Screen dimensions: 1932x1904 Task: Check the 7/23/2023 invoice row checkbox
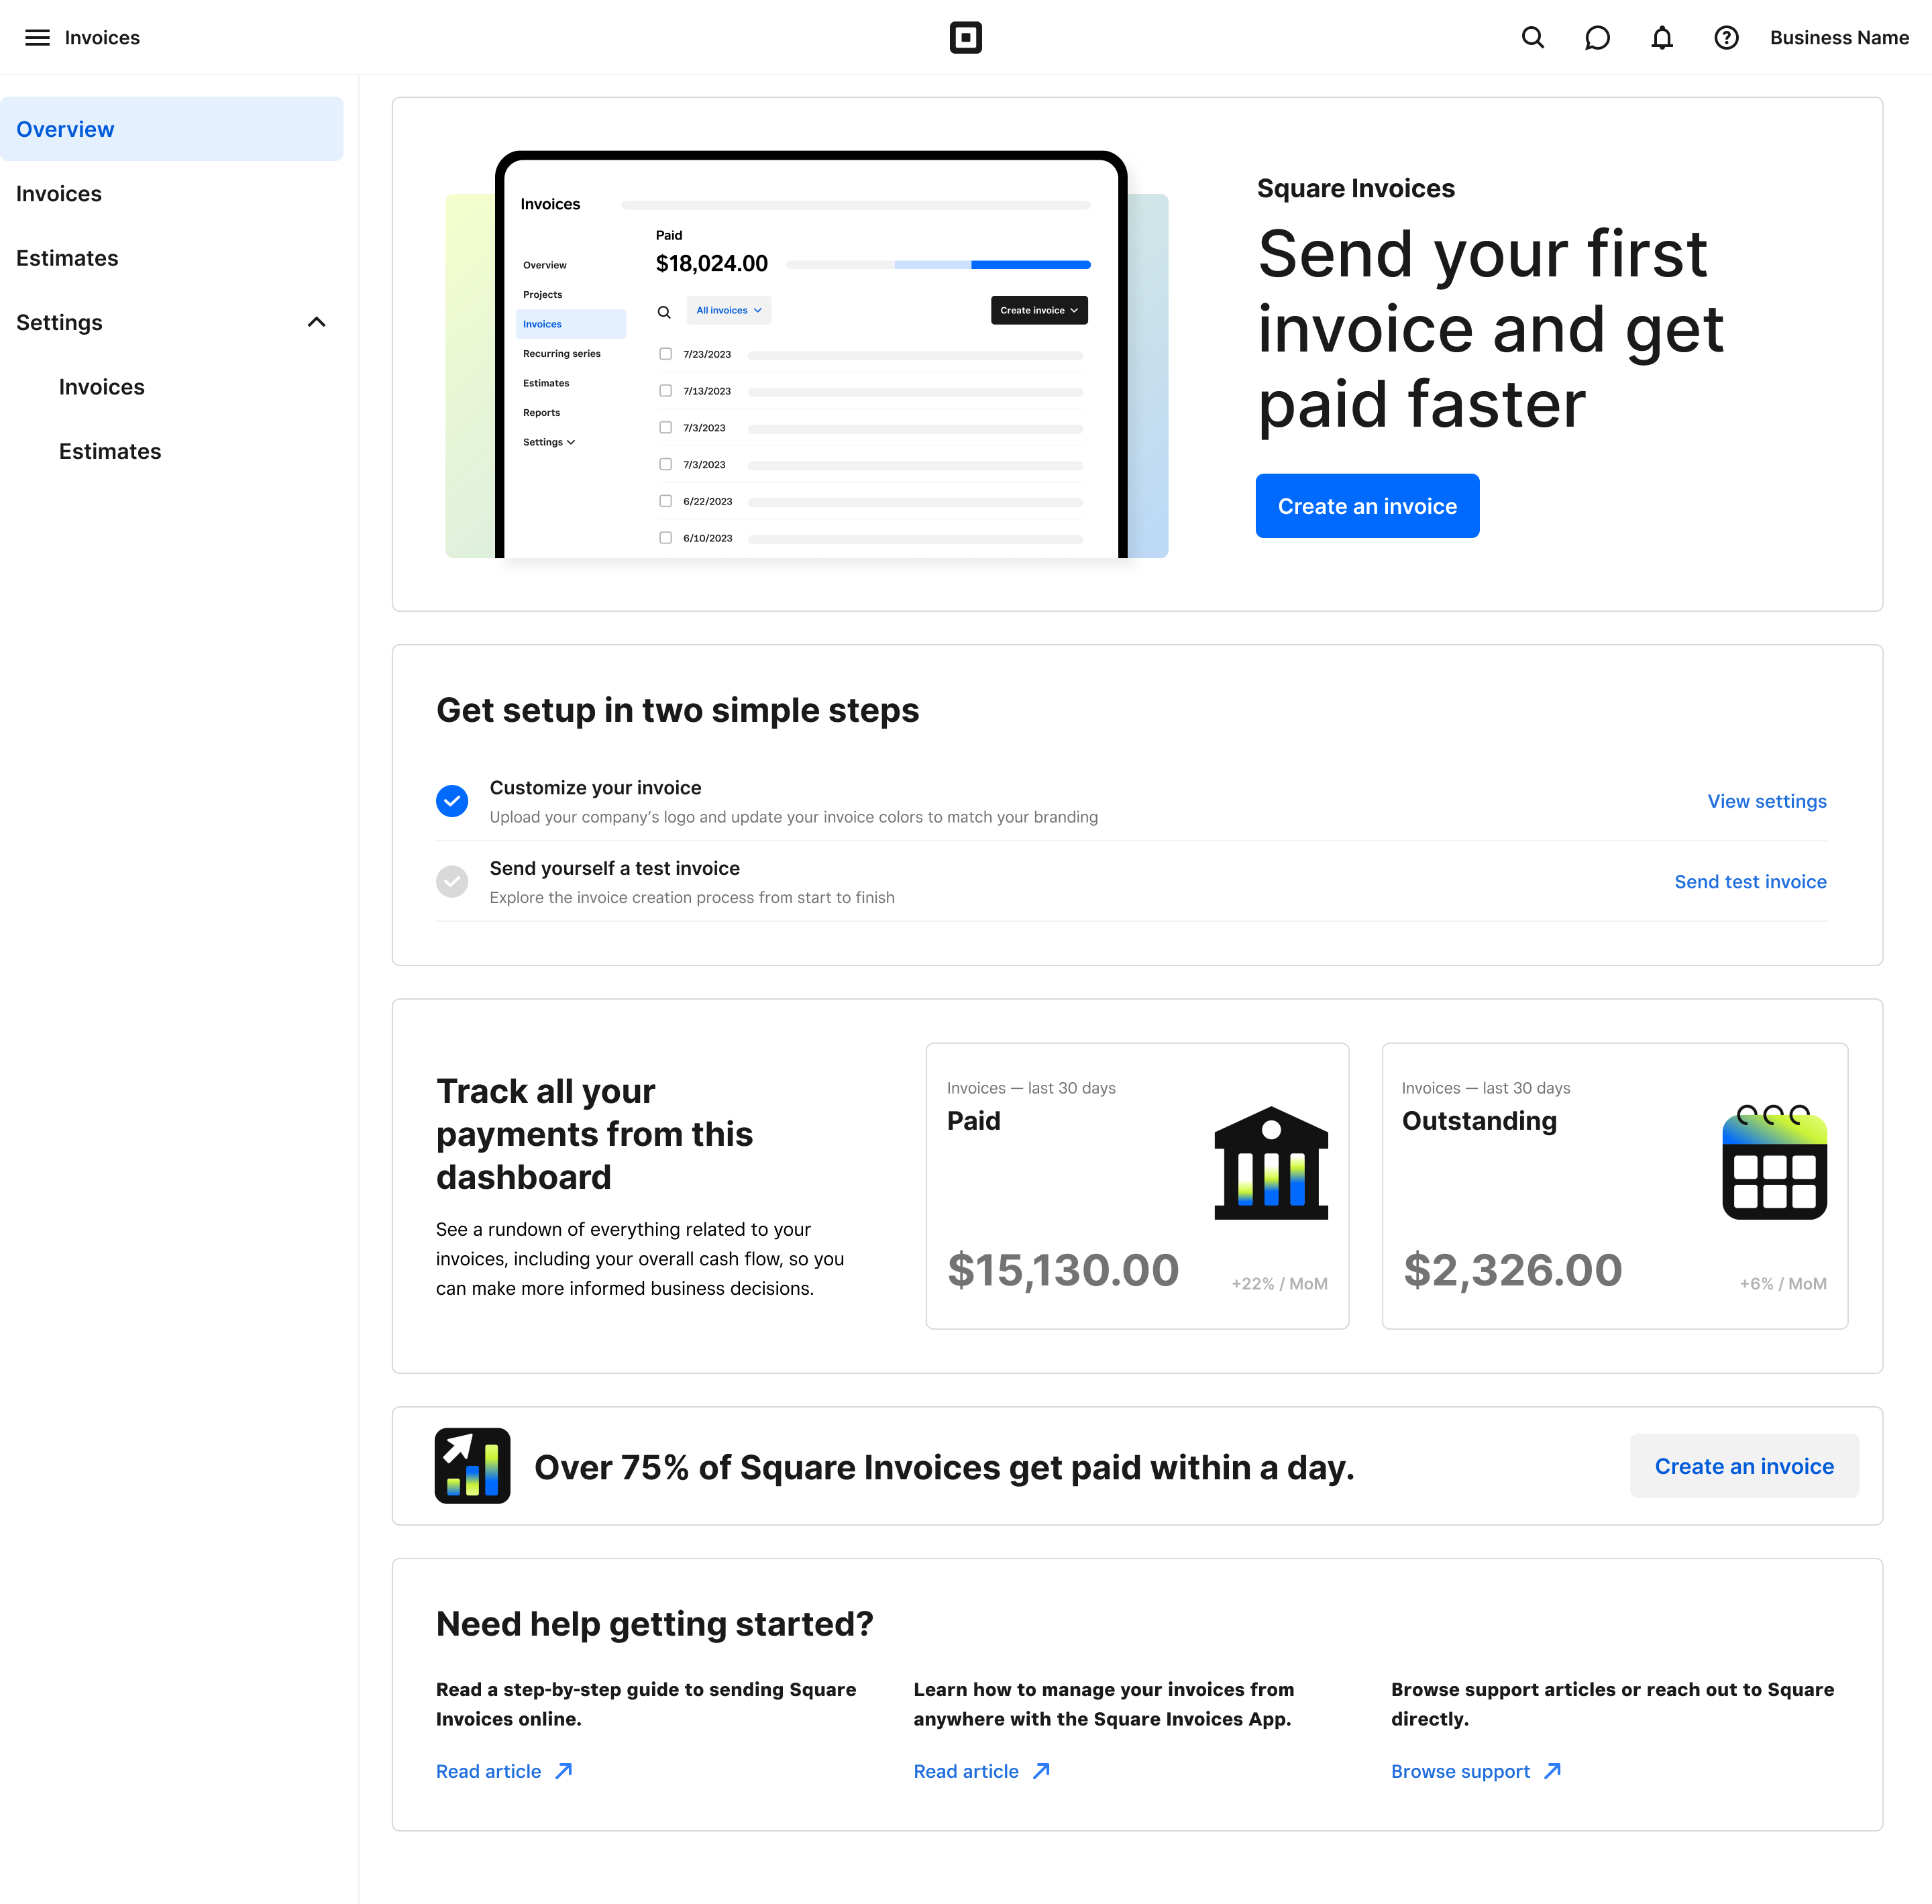coord(665,354)
